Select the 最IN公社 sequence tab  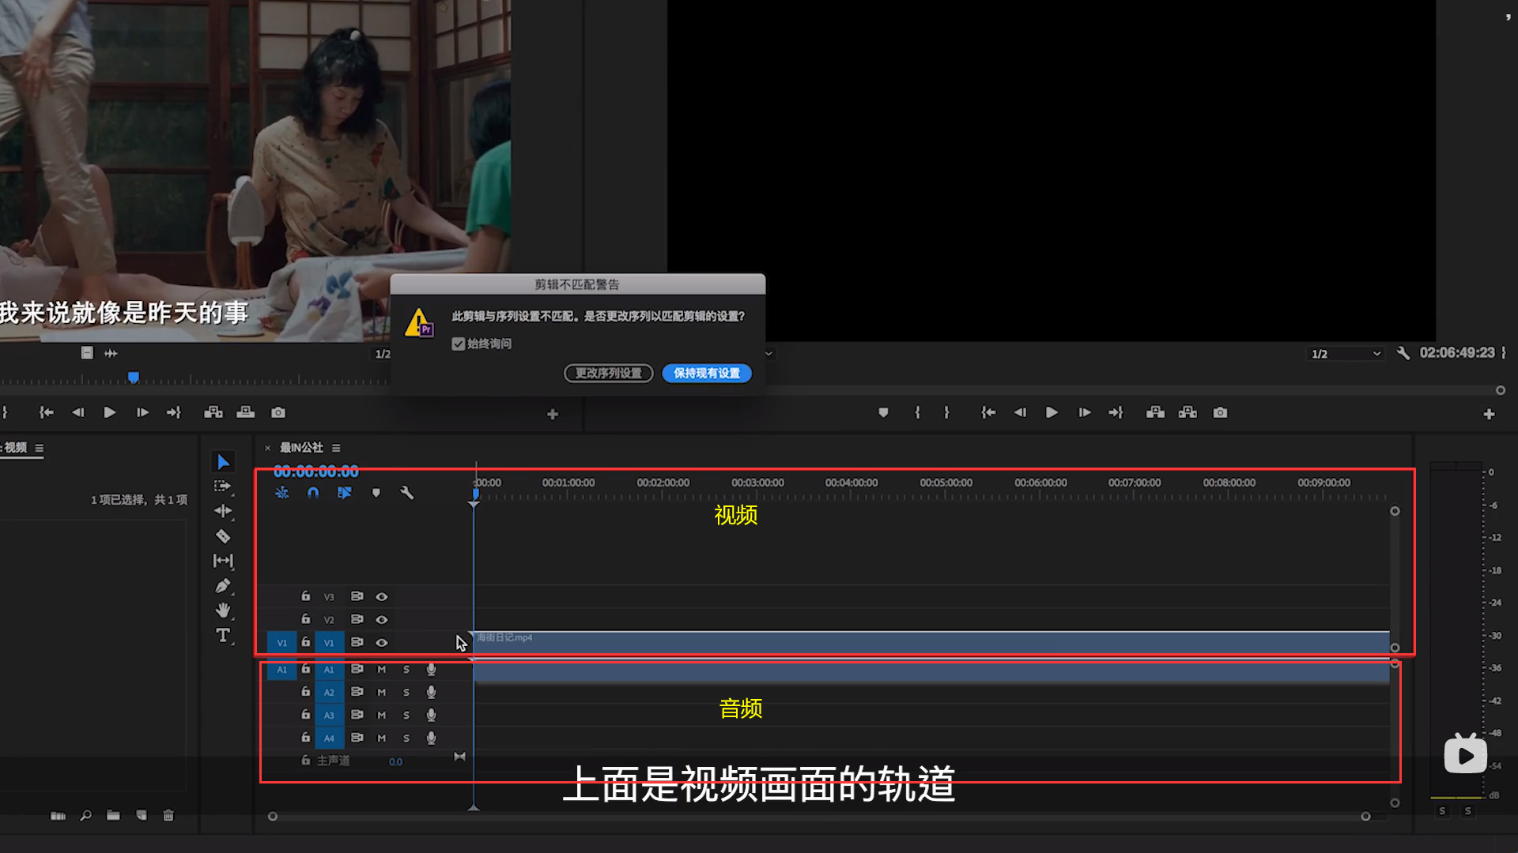pyautogui.click(x=301, y=448)
